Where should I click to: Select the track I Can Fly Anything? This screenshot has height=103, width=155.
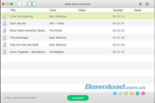(21, 16)
